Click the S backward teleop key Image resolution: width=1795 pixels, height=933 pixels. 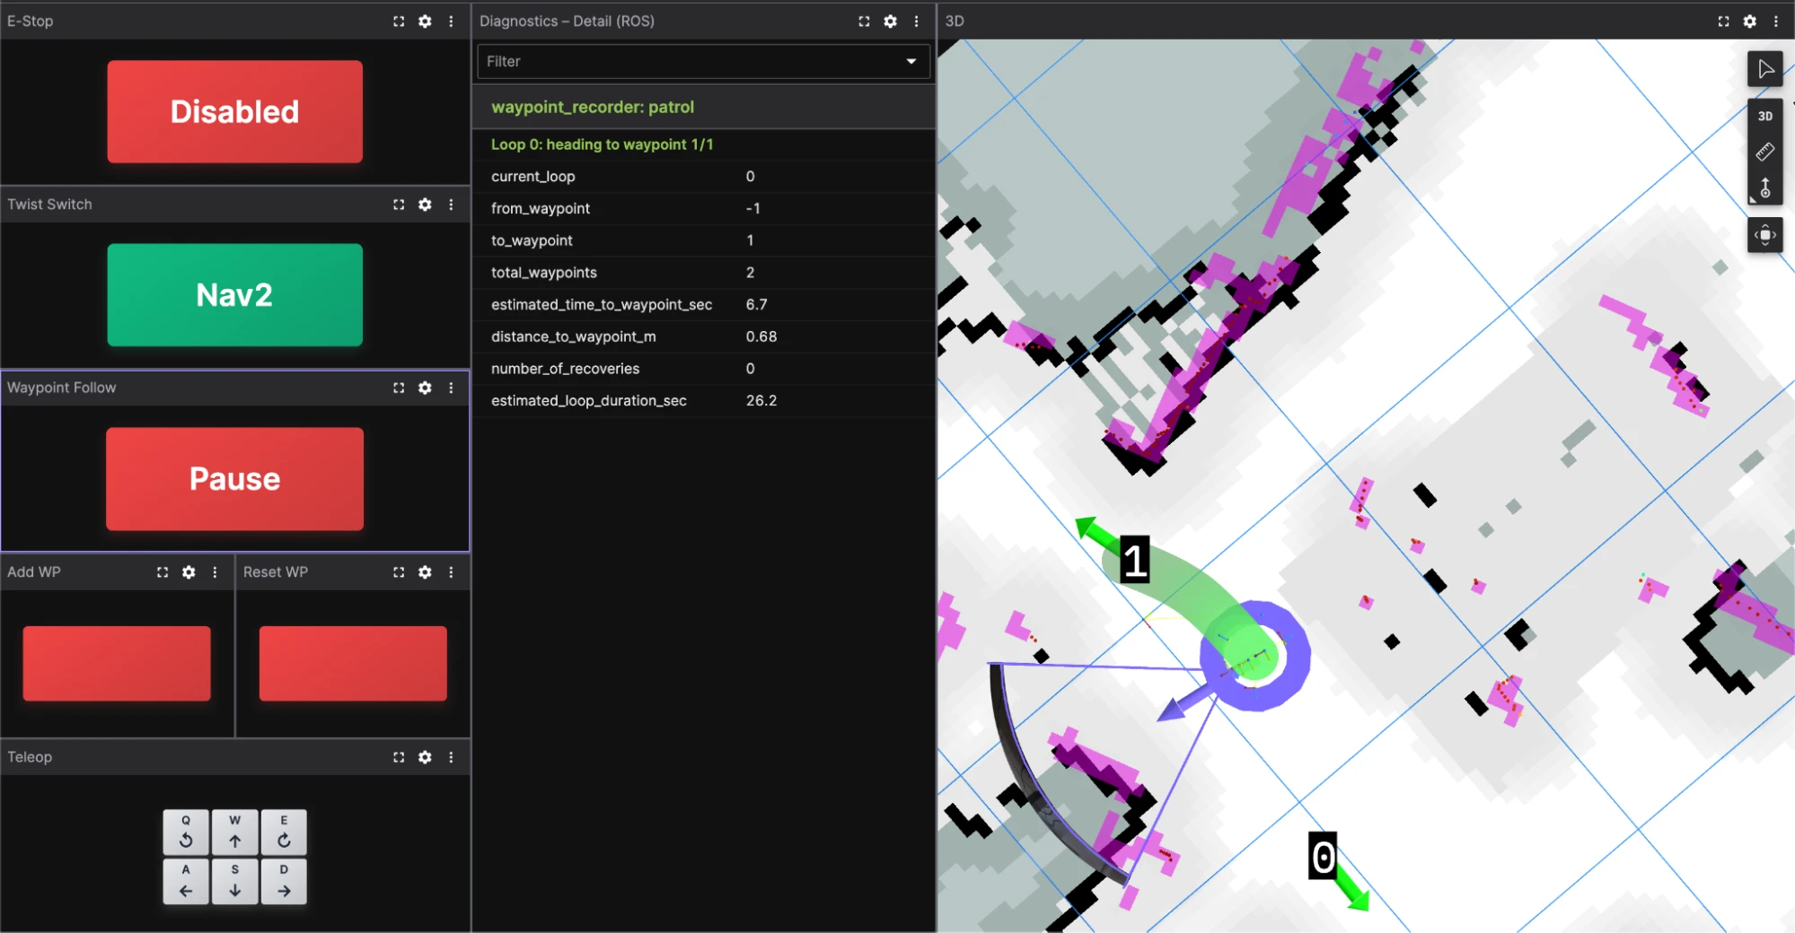[235, 881]
